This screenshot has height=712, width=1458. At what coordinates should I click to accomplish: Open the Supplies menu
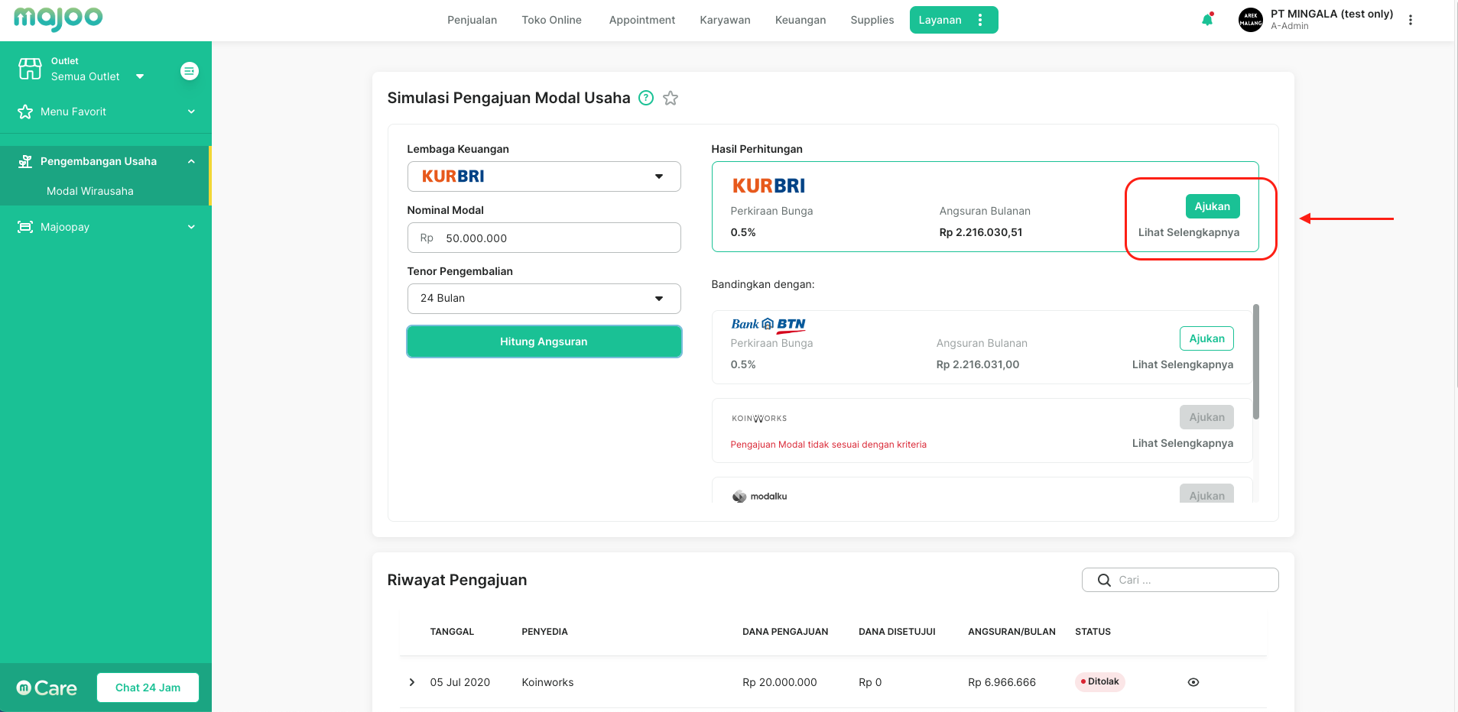(872, 20)
